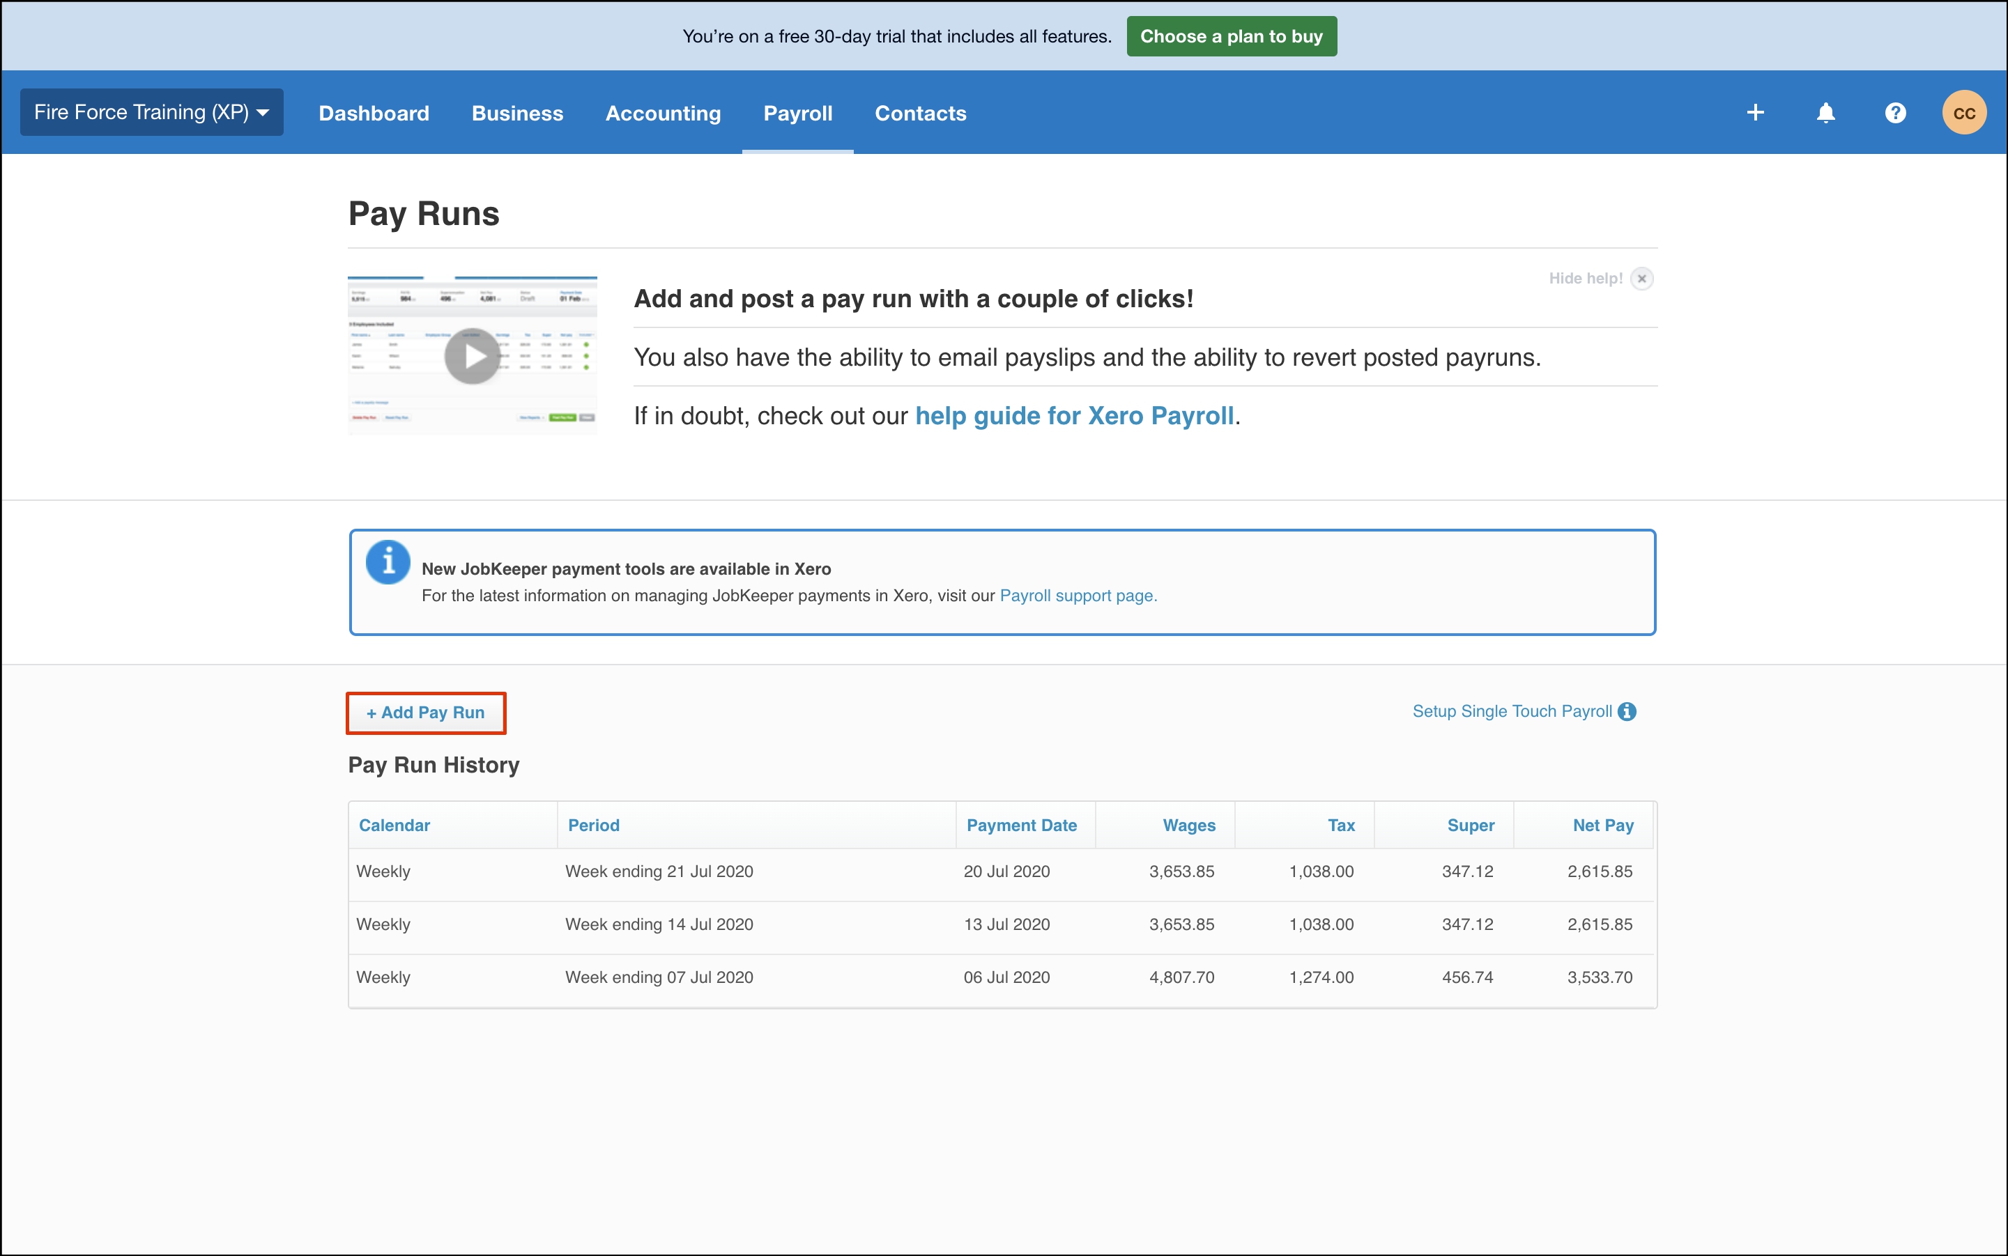Click the Add Pay Run button

pyautogui.click(x=426, y=712)
